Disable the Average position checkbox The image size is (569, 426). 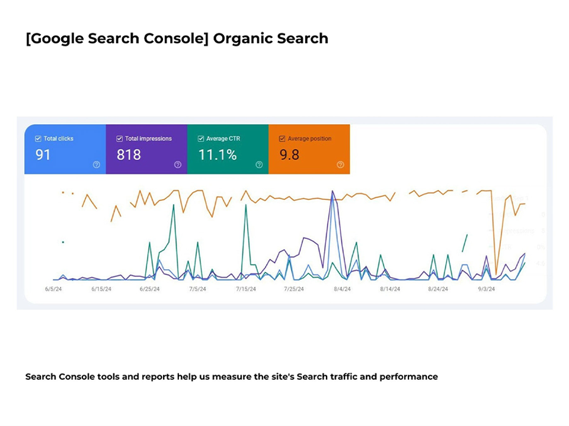click(282, 138)
